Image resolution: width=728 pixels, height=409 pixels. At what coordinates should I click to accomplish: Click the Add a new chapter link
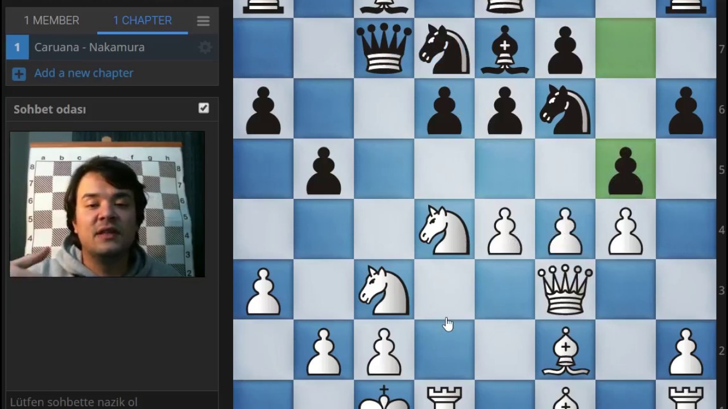click(x=84, y=73)
